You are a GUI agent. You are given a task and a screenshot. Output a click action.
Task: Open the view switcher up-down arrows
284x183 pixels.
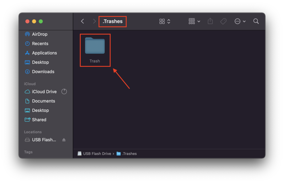[x=169, y=21]
